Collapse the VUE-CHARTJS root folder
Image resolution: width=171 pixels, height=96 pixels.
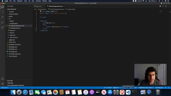pos(11,9)
